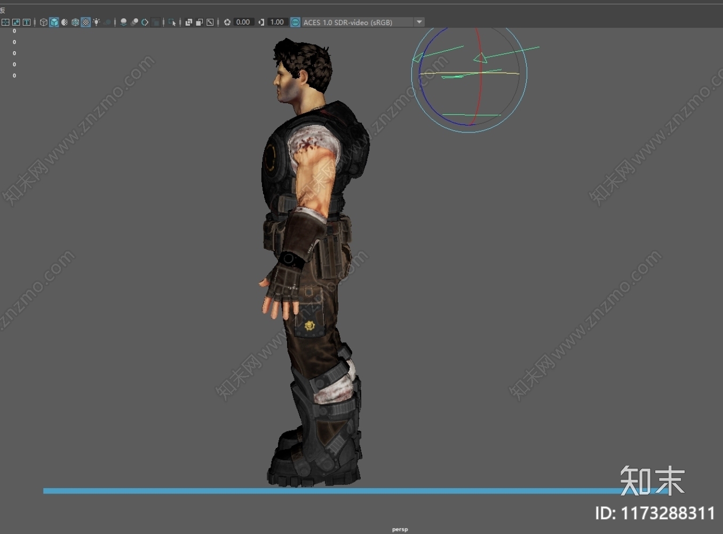Turn on use all lights bulb
723x534 pixels.
96,22
